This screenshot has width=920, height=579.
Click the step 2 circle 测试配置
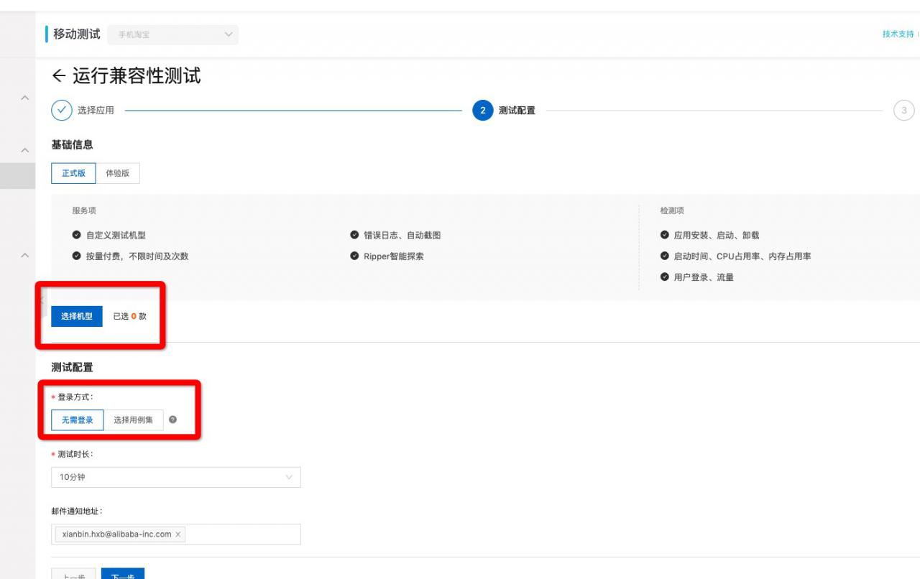coord(483,111)
